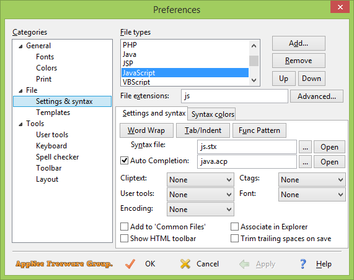Click the Advanced... button
The width and height of the screenshot is (354, 280).
click(317, 96)
